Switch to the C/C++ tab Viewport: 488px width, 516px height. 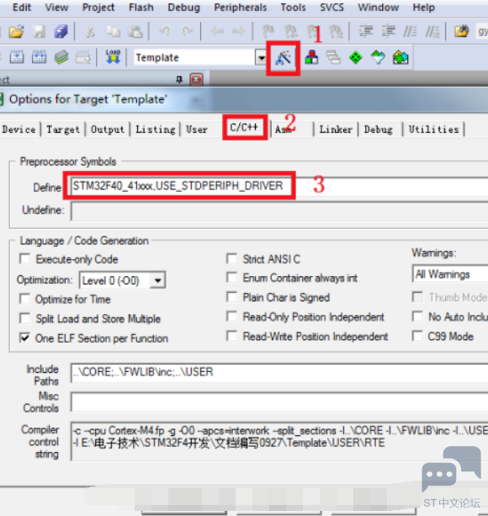[244, 128]
